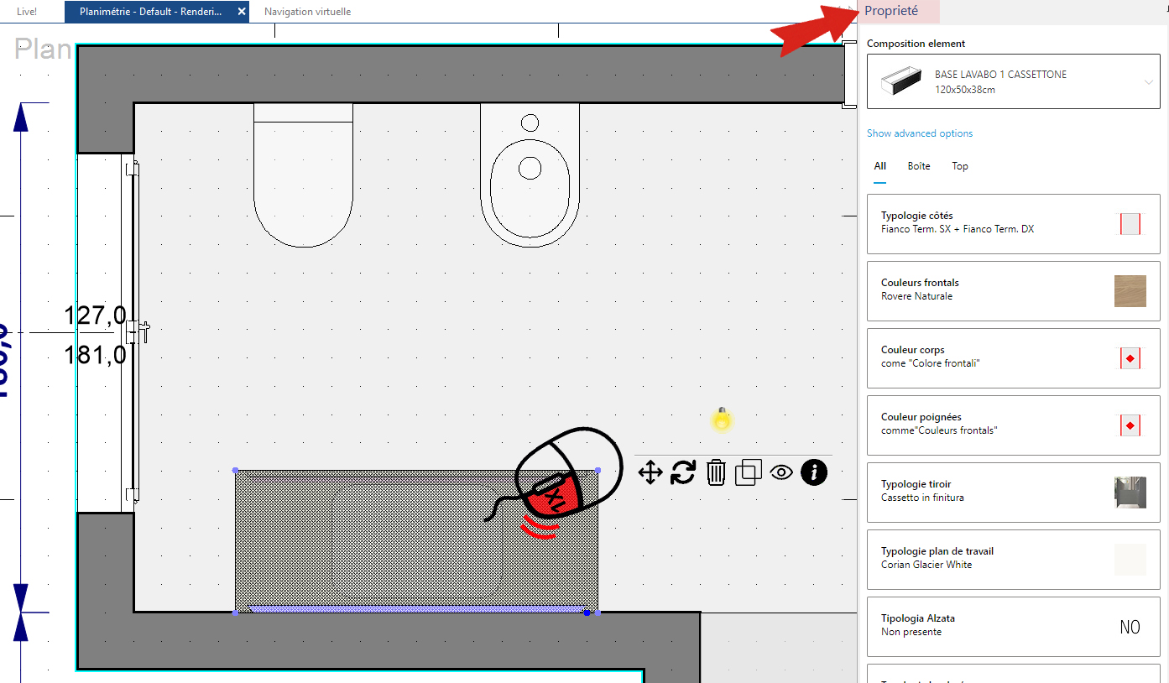Select the toilet in the plan
The width and height of the screenshot is (1169, 683).
coord(303,175)
